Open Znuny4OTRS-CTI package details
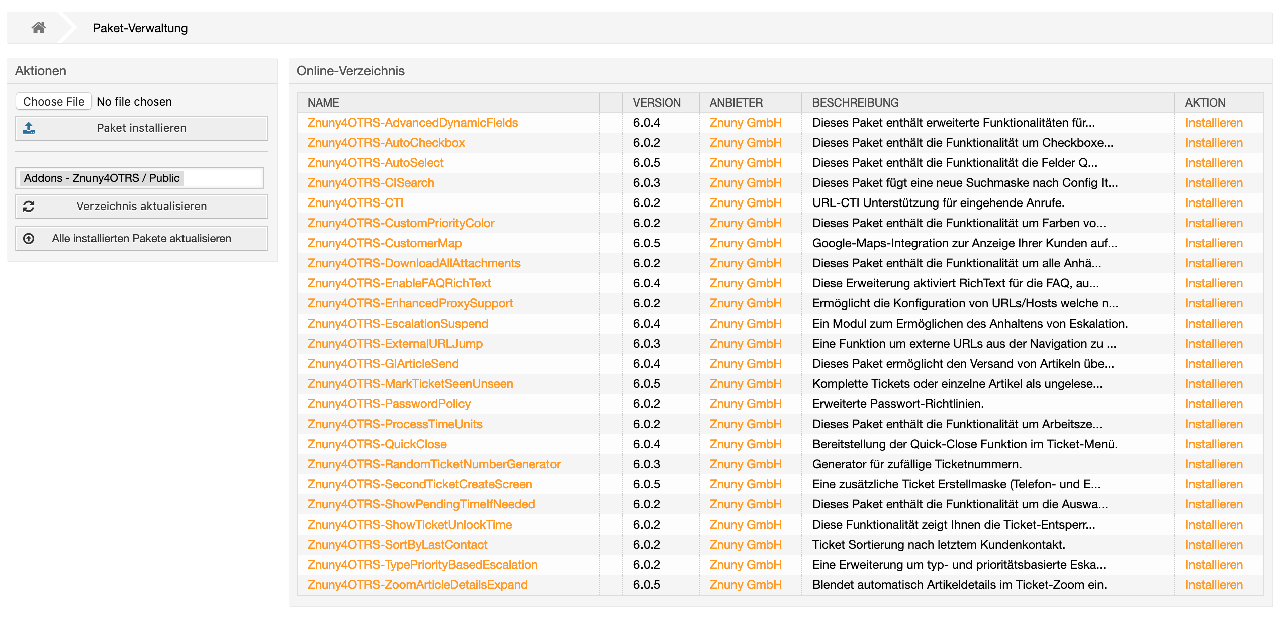Screen dimensions: 1284x618 click(x=355, y=203)
